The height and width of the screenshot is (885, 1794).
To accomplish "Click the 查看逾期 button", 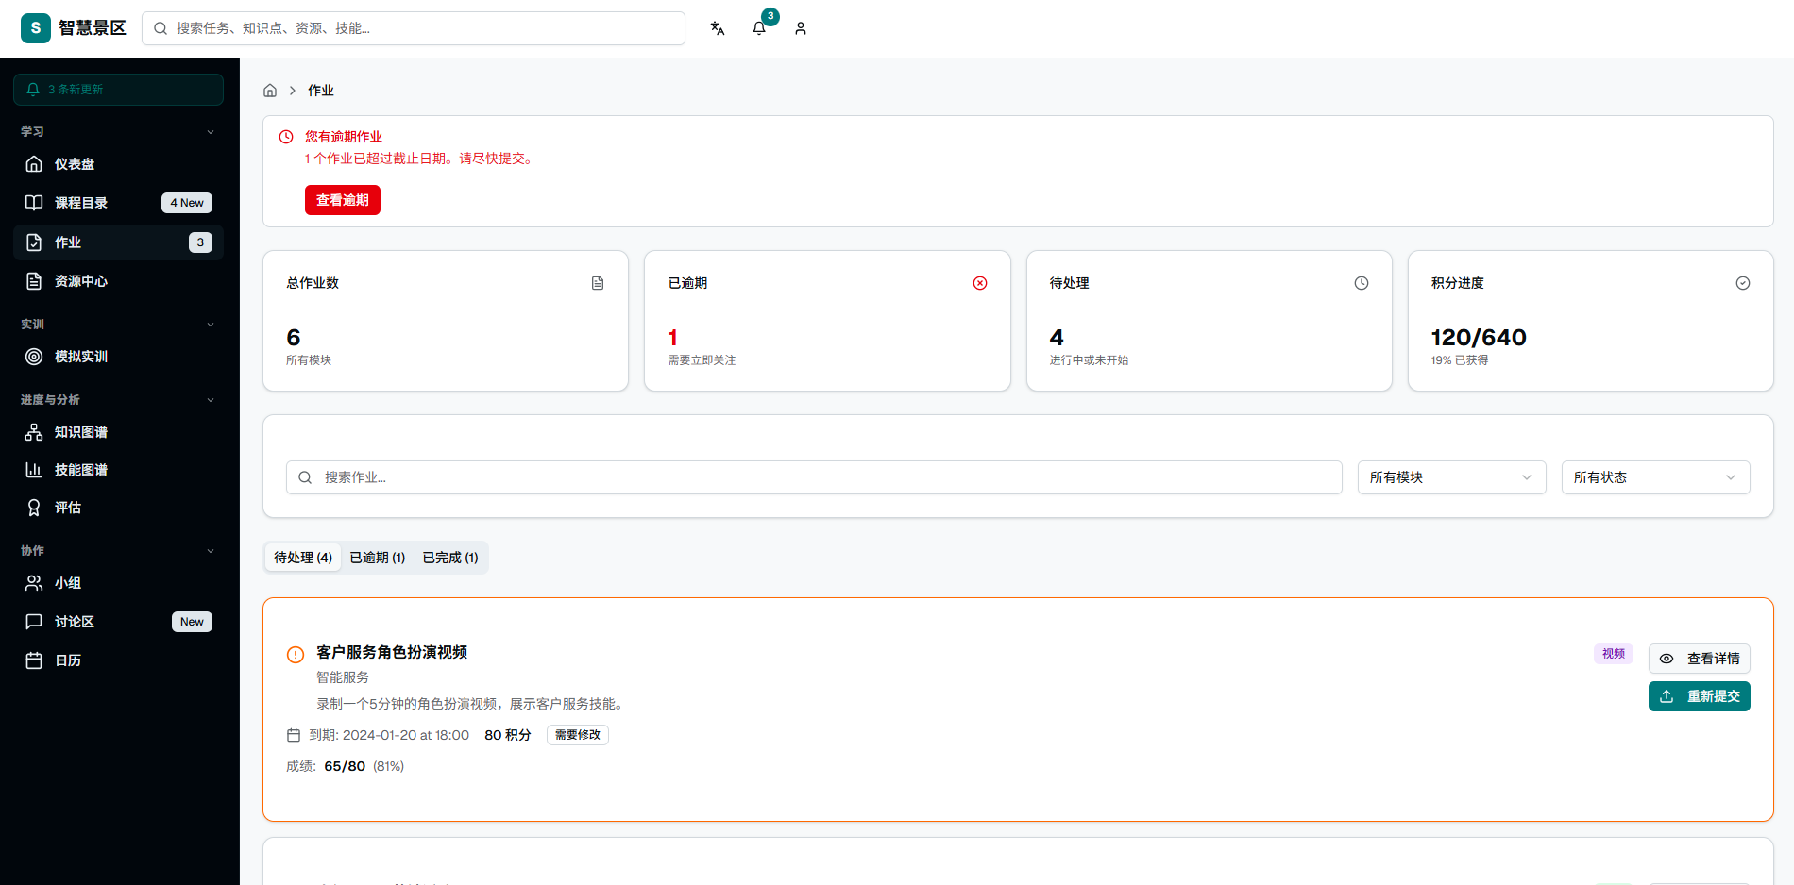I will click(343, 200).
